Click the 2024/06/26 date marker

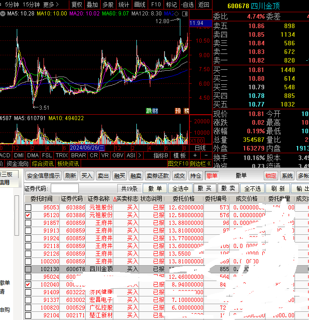click(x=87, y=148)
